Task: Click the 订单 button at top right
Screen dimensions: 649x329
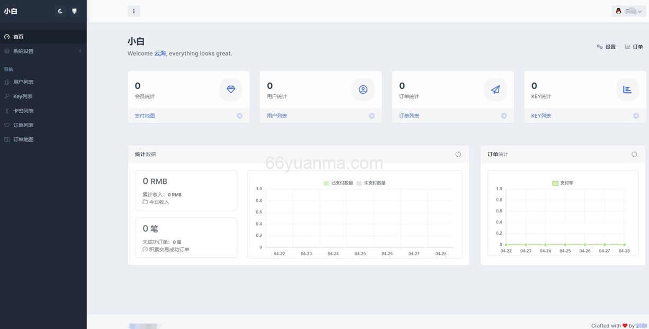Action: (x=634, y=47)
